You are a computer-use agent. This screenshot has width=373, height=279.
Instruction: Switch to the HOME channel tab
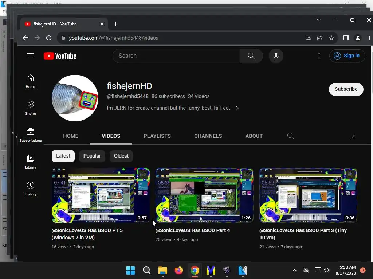click(x=71, y=136)
